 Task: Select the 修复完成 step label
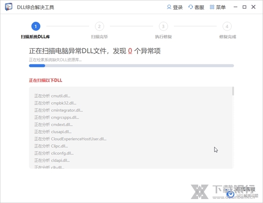pos(227,37)
